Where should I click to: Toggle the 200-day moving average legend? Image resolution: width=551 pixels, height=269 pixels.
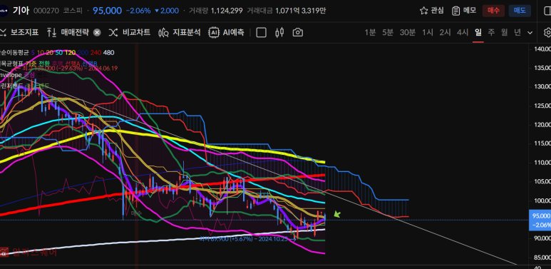[83, 53]
